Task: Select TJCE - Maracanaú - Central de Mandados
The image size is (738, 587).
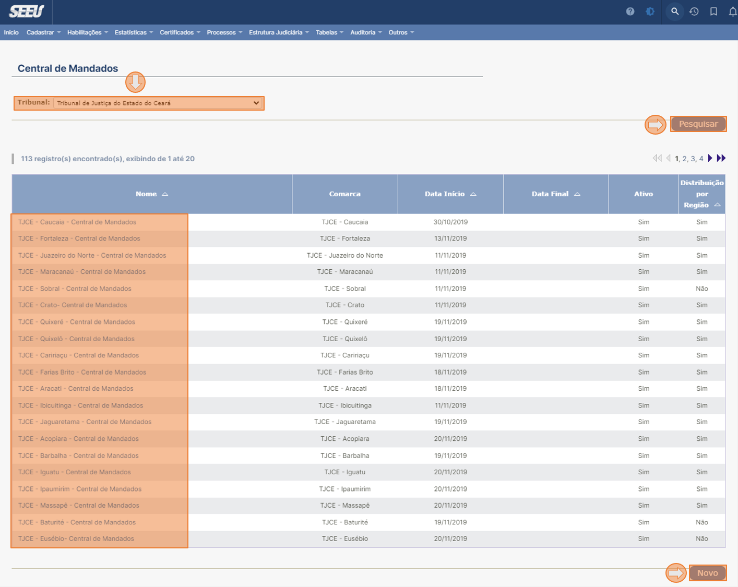Action: (82, 272)
